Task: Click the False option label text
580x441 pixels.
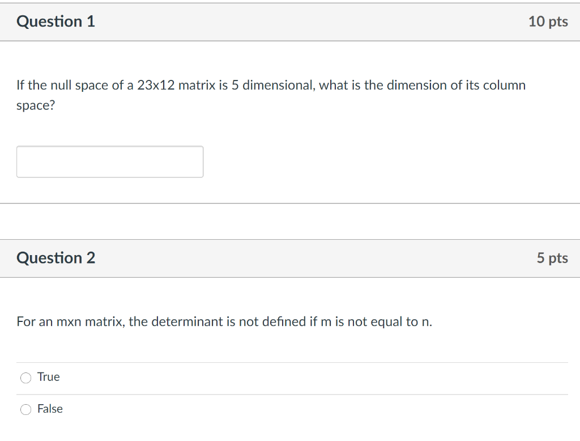Action: click(50, 409)
